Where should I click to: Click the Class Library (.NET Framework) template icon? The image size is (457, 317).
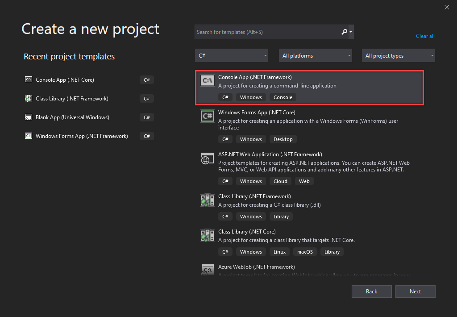pos(208,200)
